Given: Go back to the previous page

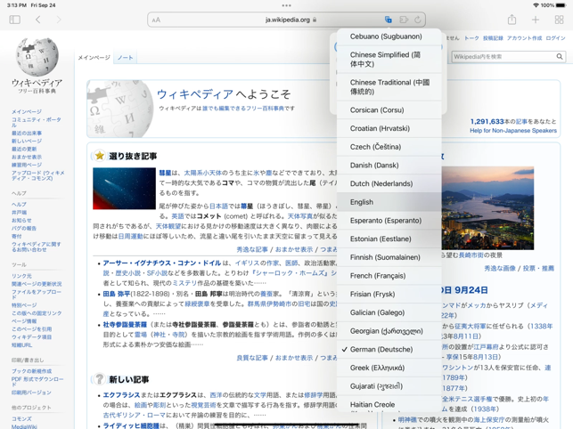Looking at the screenshot, I should 38,20.
